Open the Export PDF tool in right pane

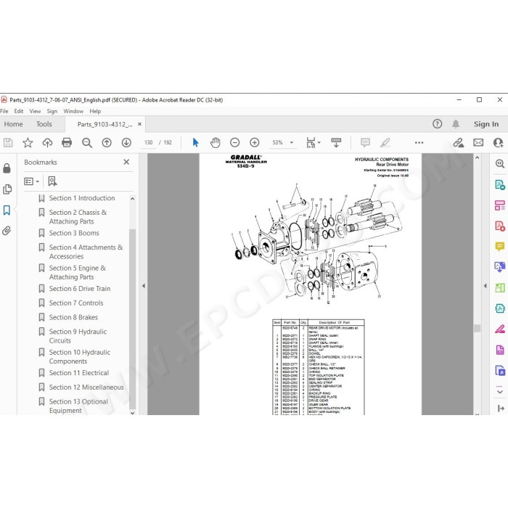500,184
